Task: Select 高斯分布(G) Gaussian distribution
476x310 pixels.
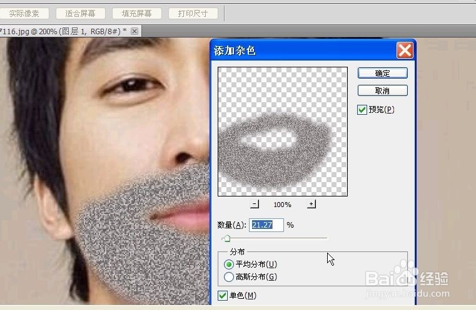Action: (228, 277)
